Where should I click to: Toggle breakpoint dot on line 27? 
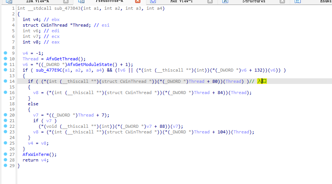pos(6,154)
